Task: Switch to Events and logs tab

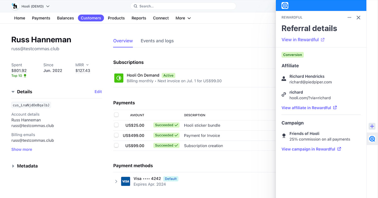Action: click(157, 41)
